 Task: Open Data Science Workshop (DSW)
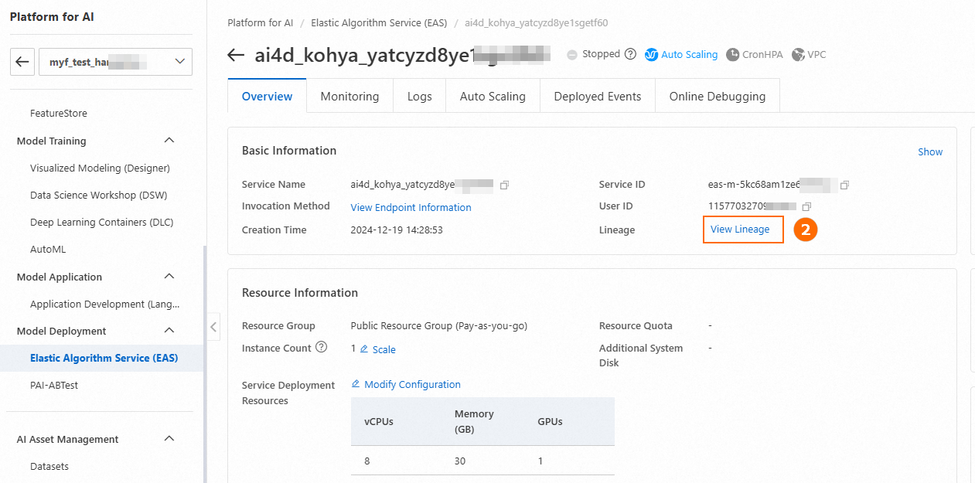pyautogui.click(x=98, y=195)
